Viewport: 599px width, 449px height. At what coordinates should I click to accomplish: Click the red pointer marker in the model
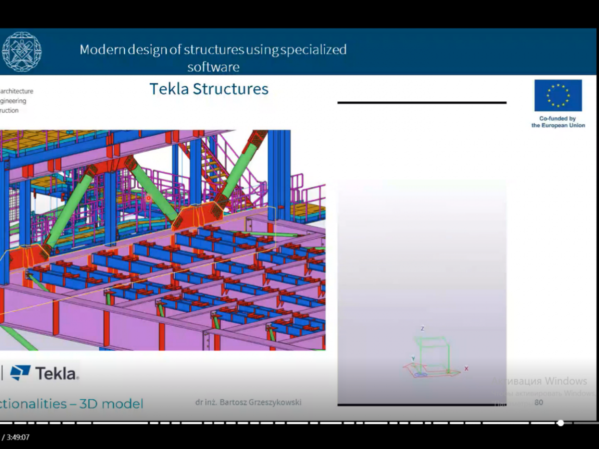148,199
